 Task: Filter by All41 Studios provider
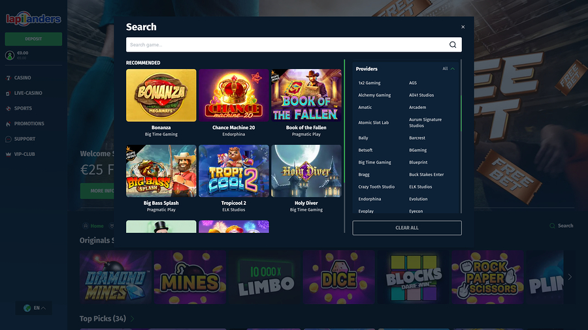click(421, 95)
